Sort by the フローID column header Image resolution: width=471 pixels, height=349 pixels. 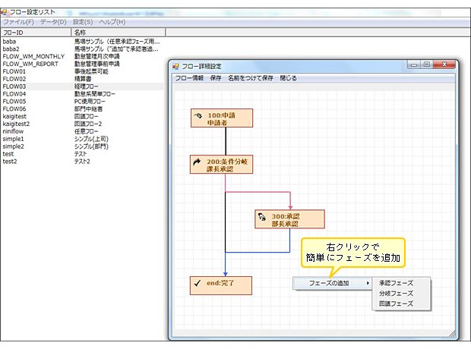(x=36, y=33)
